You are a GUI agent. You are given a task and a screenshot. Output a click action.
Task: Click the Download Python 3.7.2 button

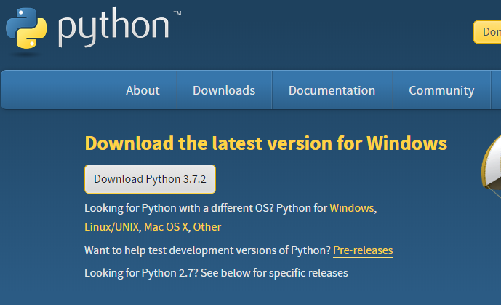click(x=150, y=179)
